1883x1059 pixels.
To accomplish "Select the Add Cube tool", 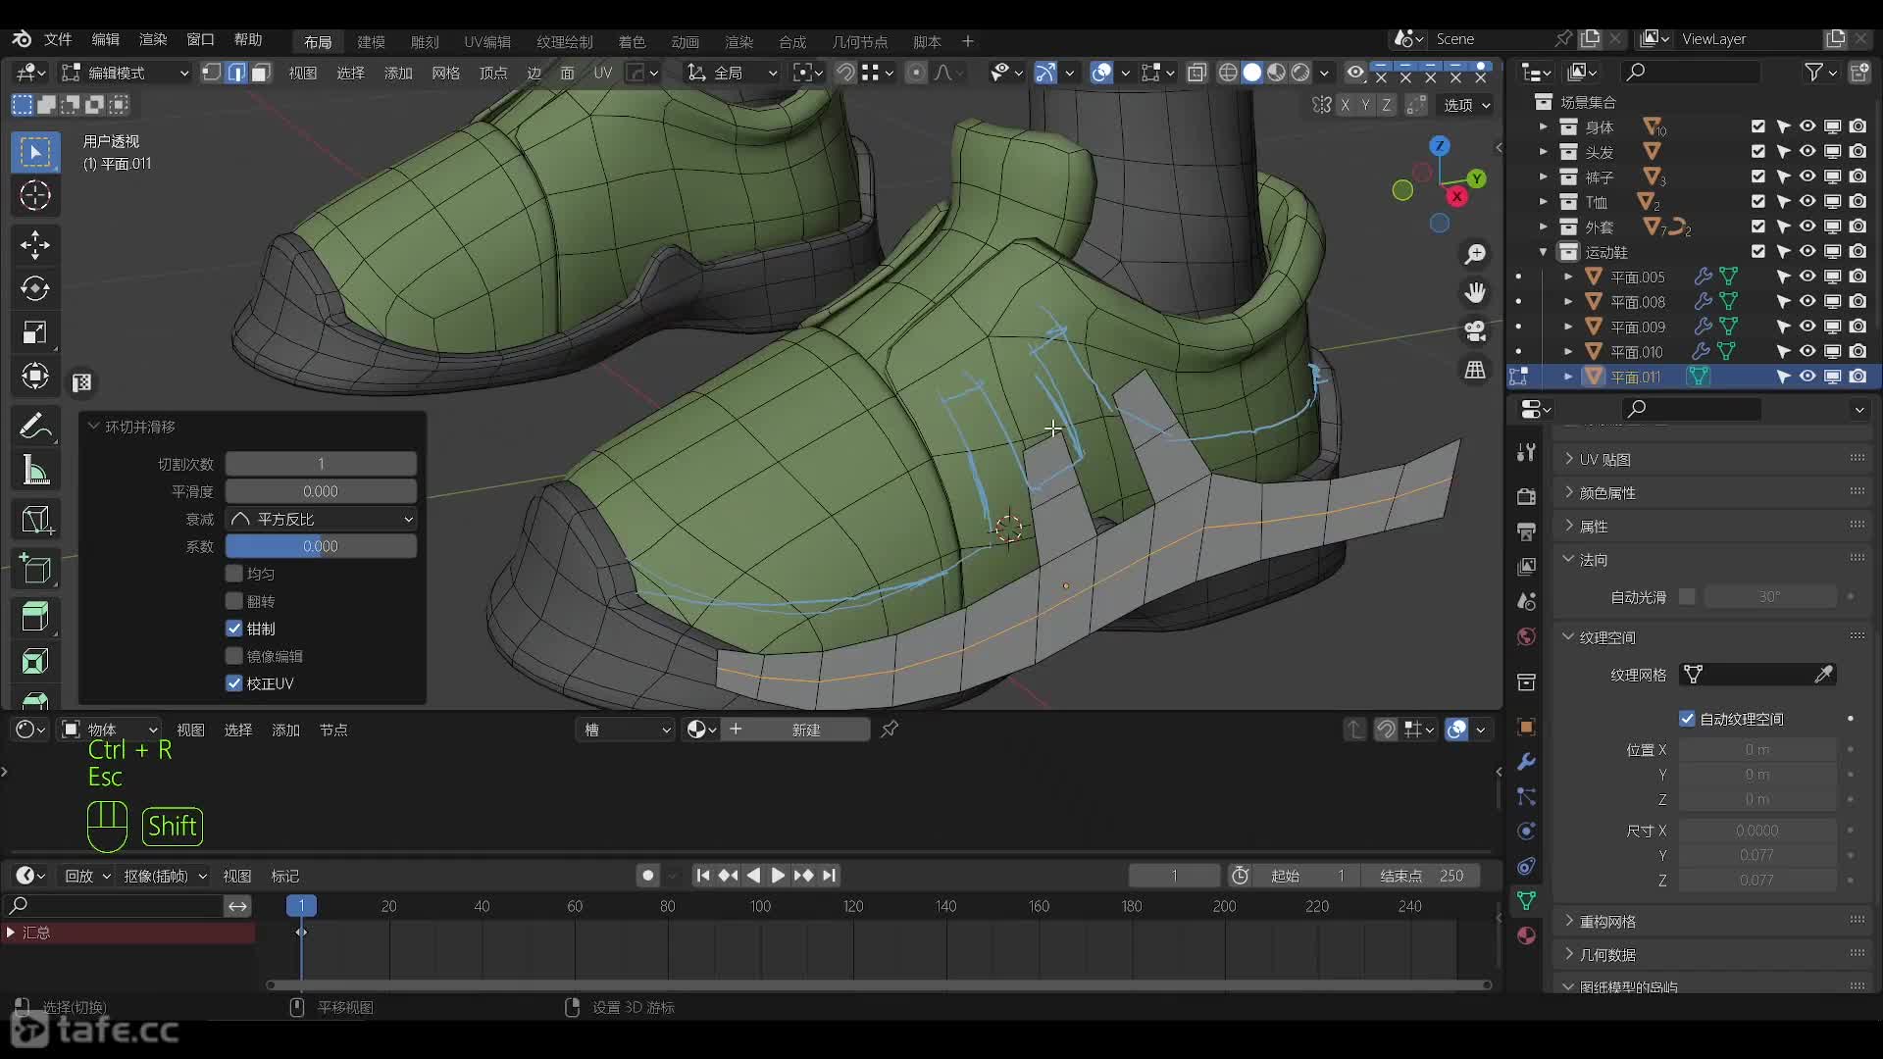I will pyautogui.click(x=35, y=569).
